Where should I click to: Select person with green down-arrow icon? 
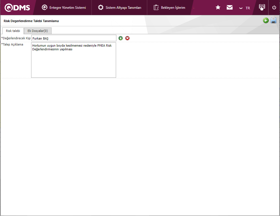pos(121,38)
